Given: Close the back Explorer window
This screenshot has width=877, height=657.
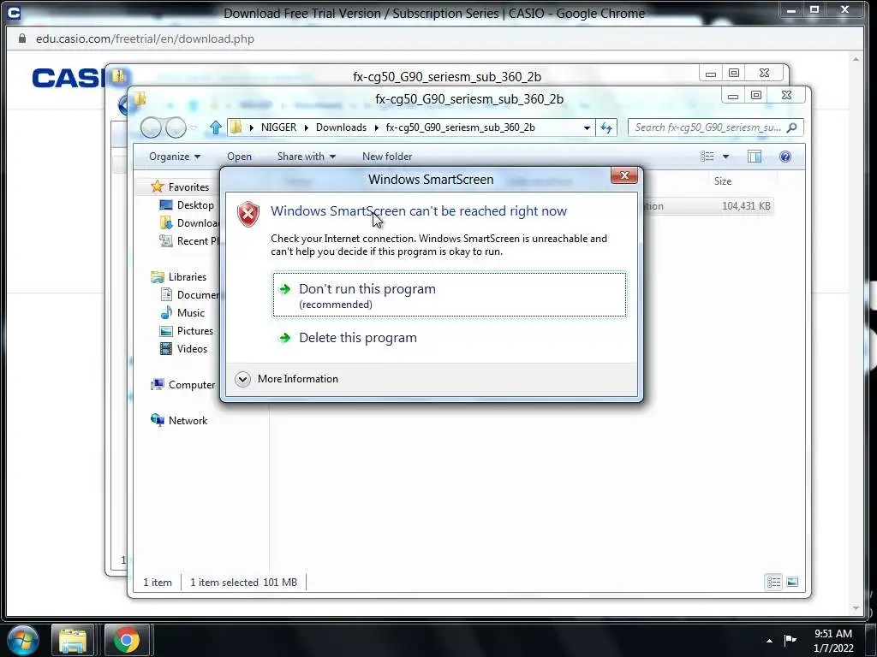Looking at the screenshot, I should pyautogui.click(x=764, y=74).
